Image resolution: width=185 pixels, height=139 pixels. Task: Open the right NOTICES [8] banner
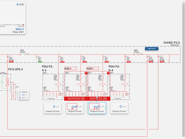tap(98, 99)
